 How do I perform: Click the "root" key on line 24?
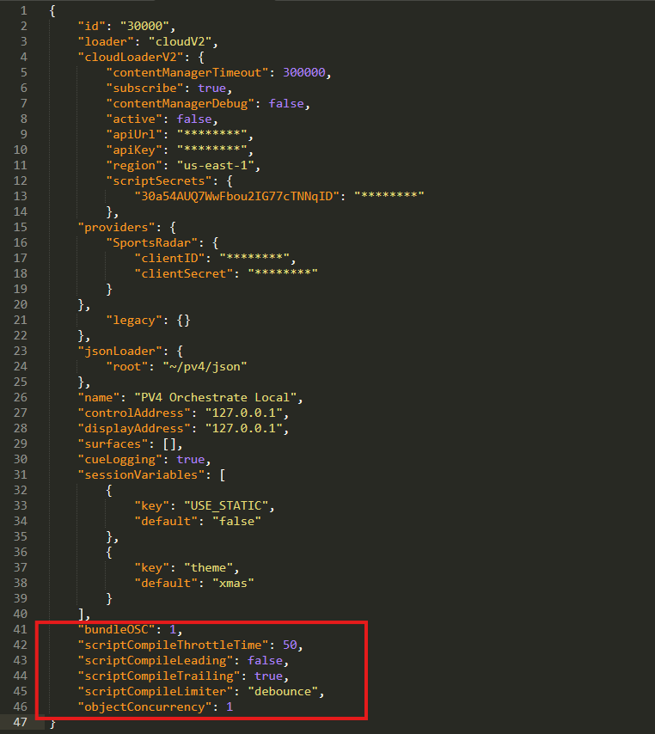(x=127, y=366)
